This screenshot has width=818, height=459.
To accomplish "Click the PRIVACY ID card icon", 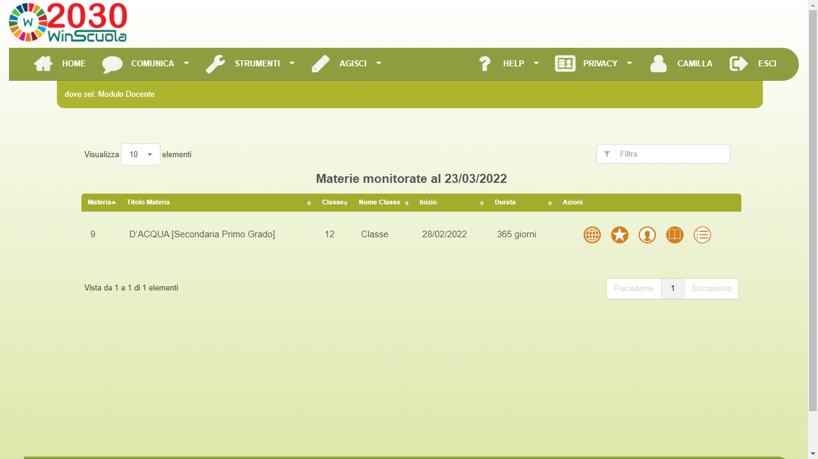I will [565, 63].
